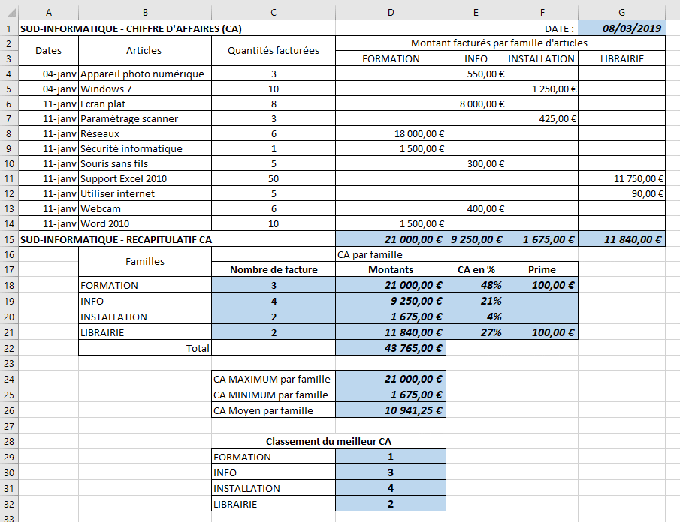Select the 'Nombre de facture' header cell
The image size is (680, 522).
point(274,269)
